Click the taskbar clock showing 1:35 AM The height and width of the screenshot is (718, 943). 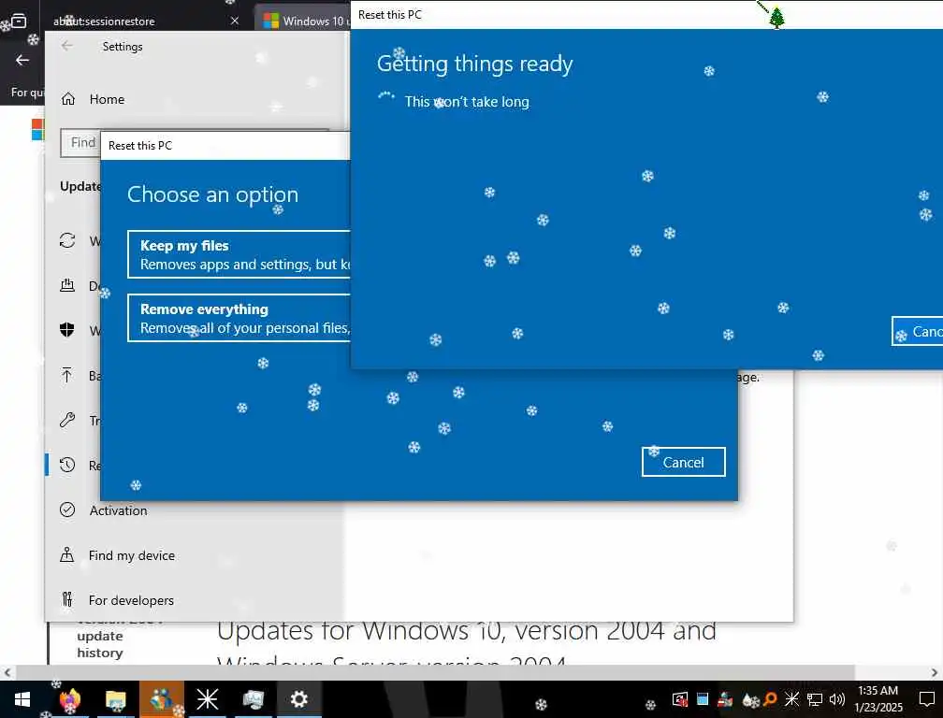pos(878,699)
